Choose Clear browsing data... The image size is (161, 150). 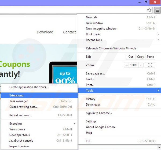tap(39, 107)
